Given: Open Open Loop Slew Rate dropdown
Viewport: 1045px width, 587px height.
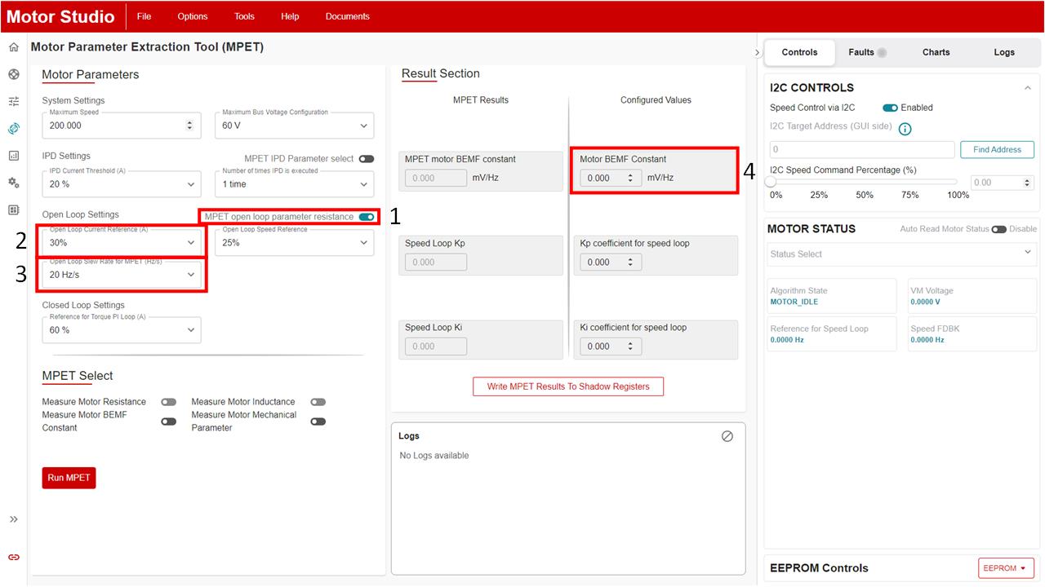Looking at the screenshot, I should [122, 275].
